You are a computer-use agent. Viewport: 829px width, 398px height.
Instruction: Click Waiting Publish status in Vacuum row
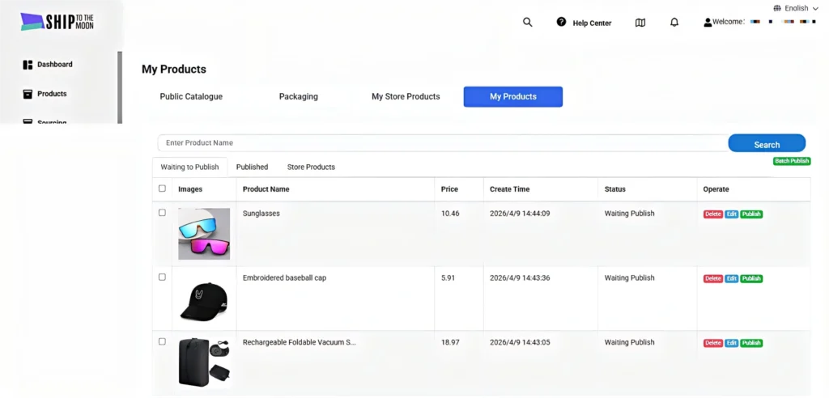629,342
